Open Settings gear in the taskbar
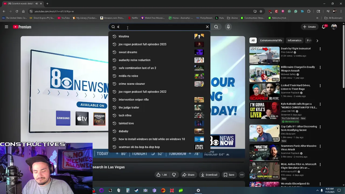Screen dimensions: 345x194 point(198,190)
